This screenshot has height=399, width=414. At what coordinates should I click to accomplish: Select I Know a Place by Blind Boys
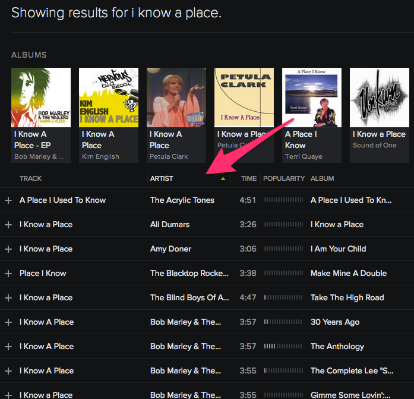click(46, 298)
